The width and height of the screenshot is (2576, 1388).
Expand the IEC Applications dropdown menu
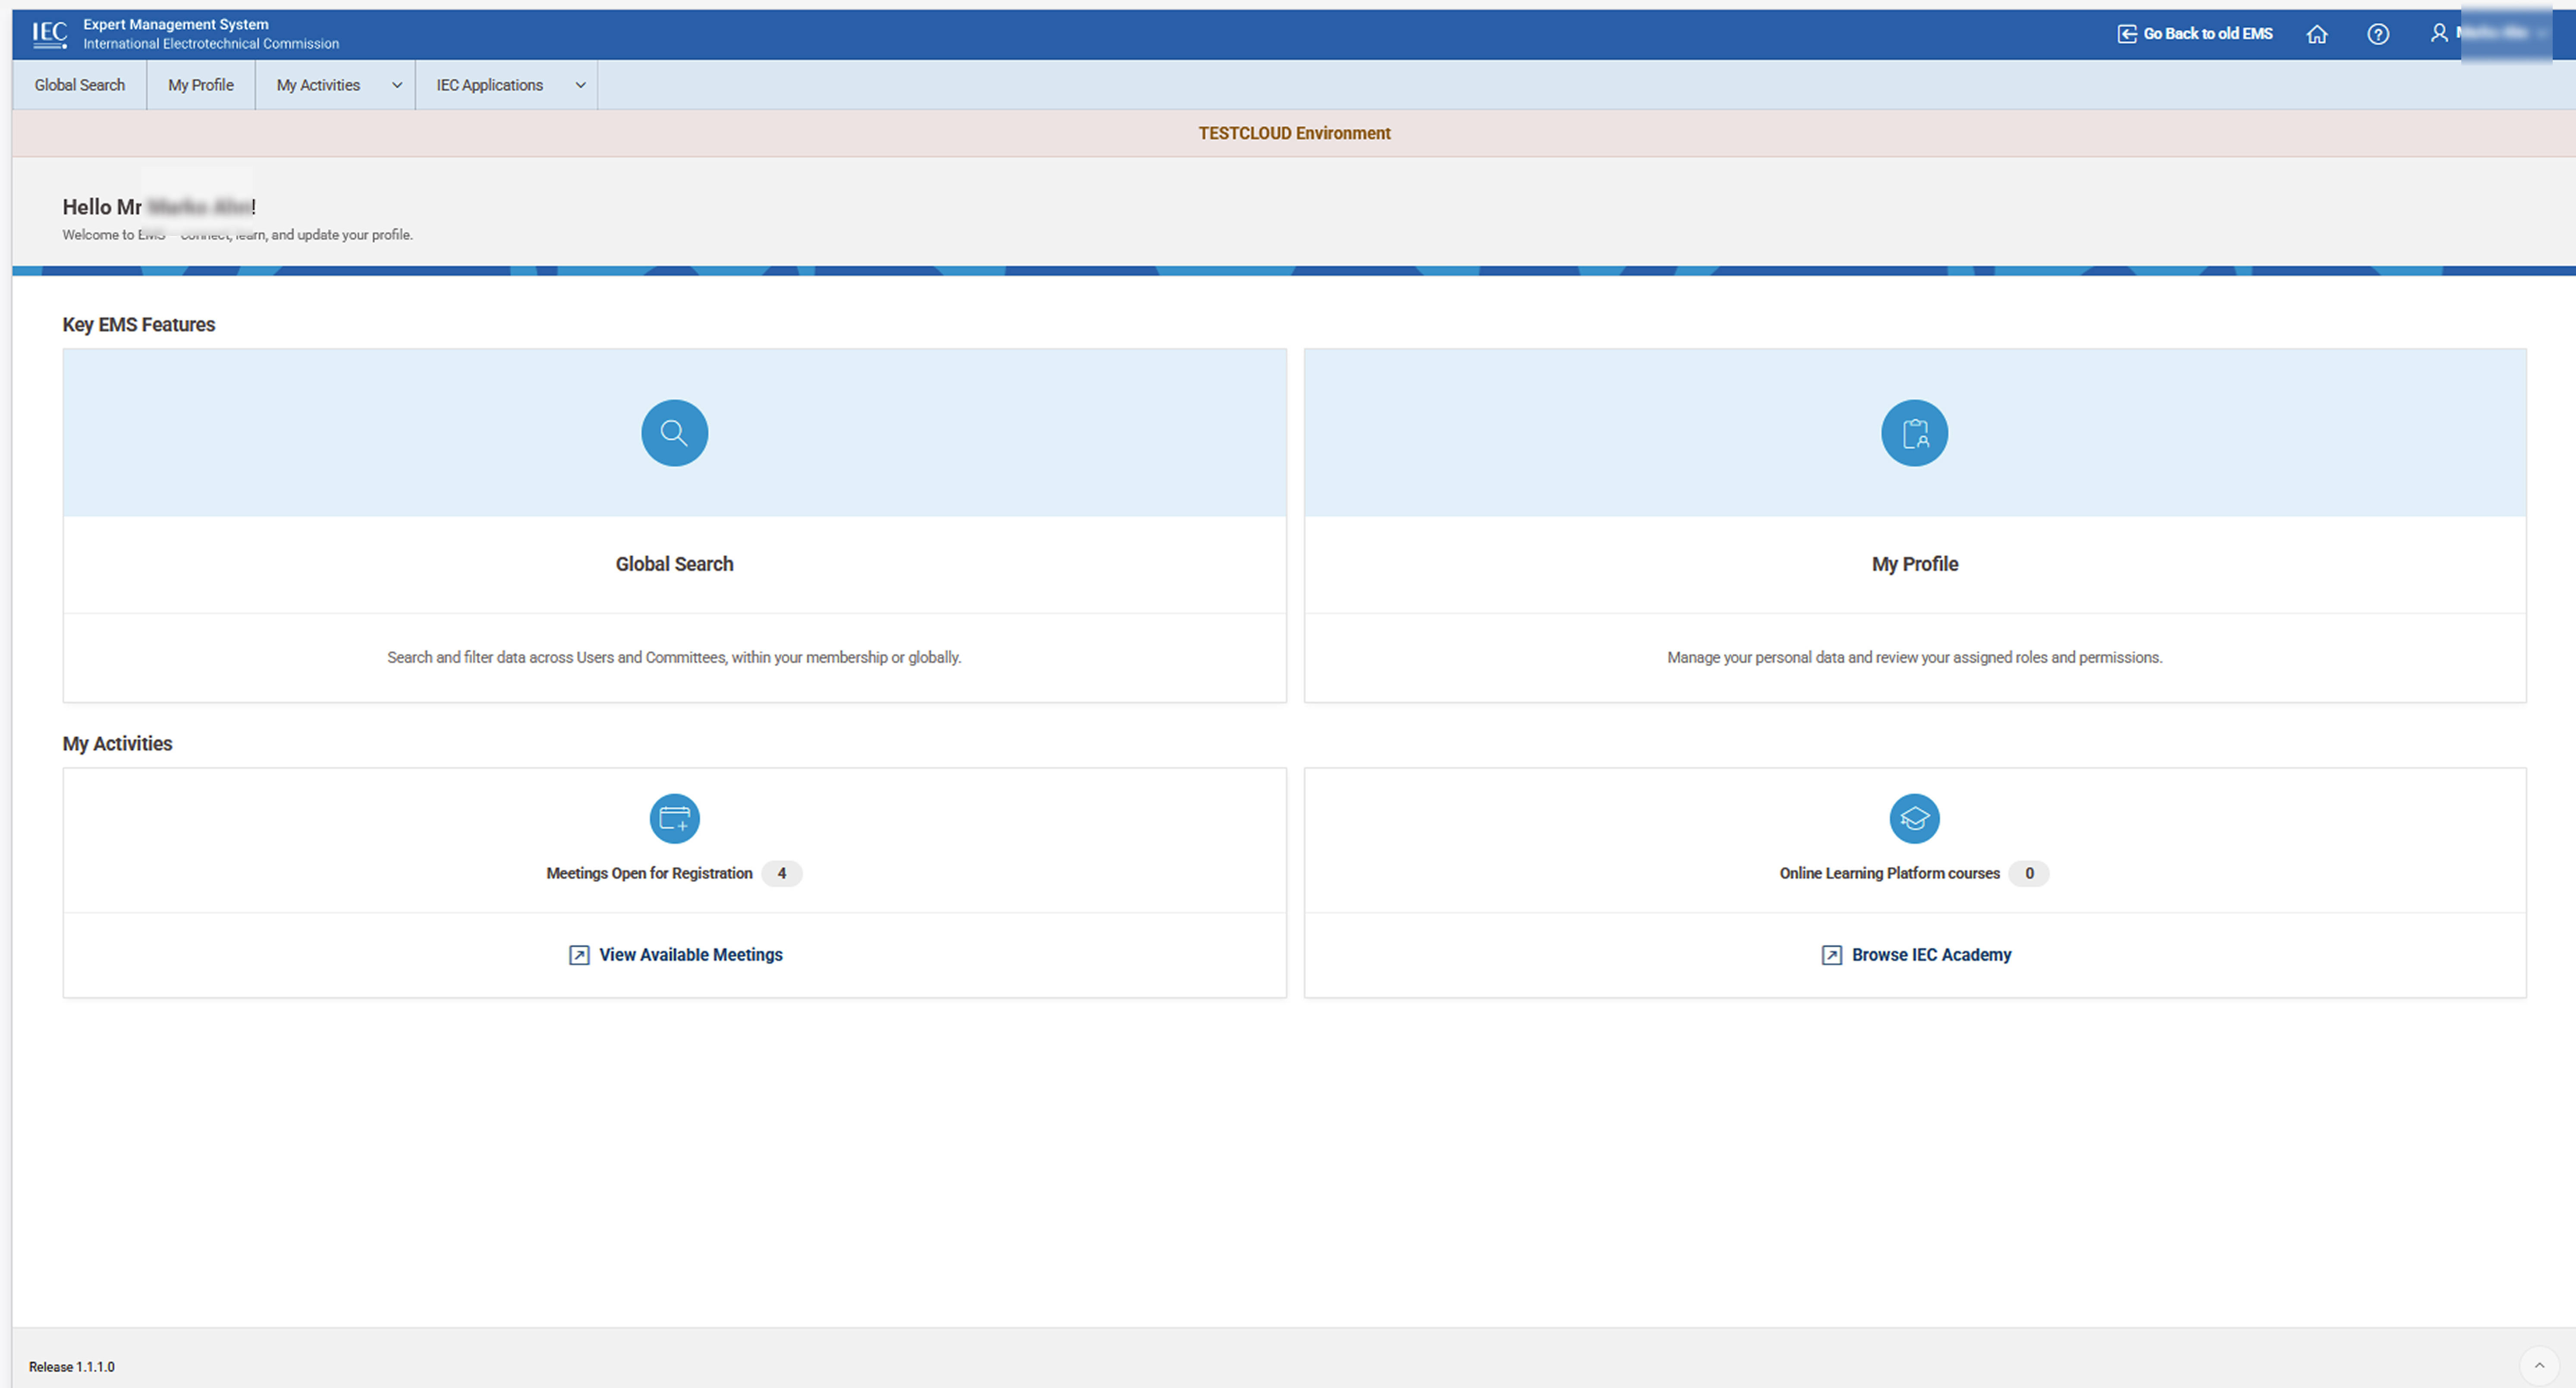(580, 85)
